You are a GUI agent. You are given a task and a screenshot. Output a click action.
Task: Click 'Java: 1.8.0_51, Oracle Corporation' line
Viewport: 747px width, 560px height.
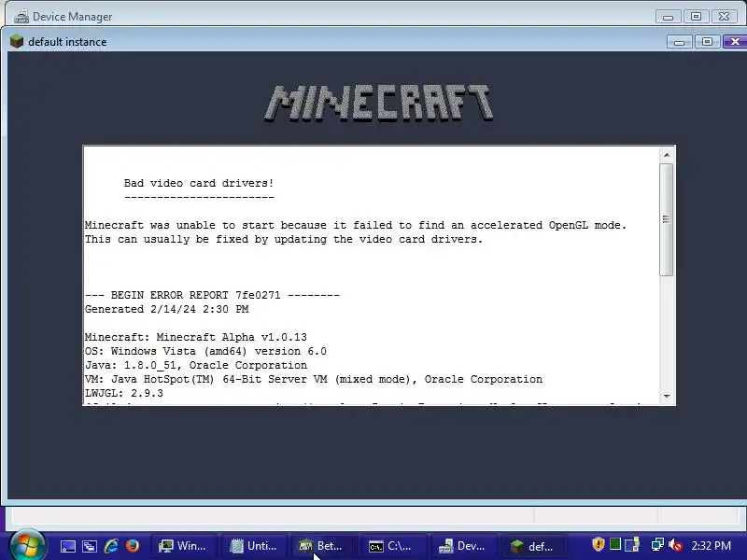[x=196, y=365]
